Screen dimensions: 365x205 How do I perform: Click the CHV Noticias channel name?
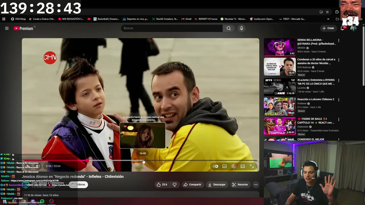[304, 67]
